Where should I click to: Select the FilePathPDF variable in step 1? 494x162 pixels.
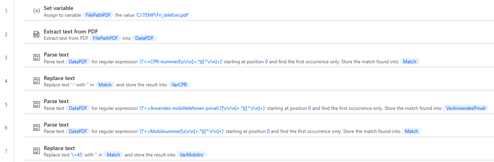(98, 15)
